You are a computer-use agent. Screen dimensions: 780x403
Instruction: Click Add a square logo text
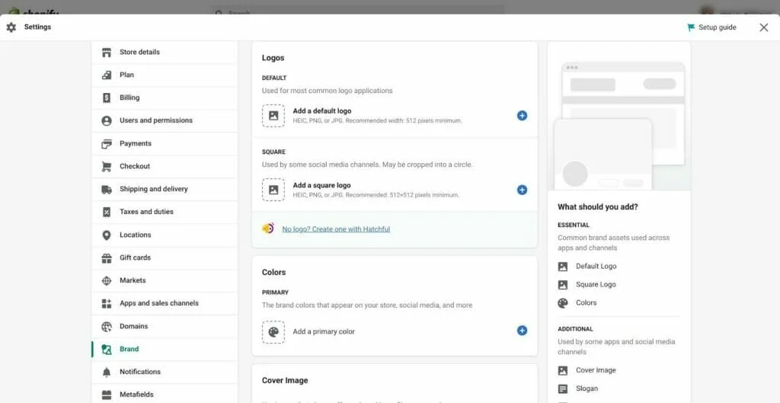point(321,185)
